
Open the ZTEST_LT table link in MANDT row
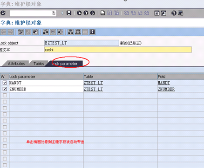coord(93,83)
